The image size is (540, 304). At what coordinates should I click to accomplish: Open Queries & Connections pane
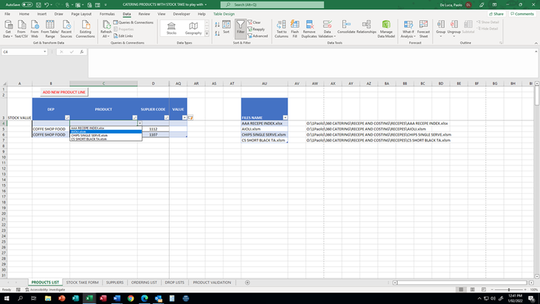click(x=134, y=22)
